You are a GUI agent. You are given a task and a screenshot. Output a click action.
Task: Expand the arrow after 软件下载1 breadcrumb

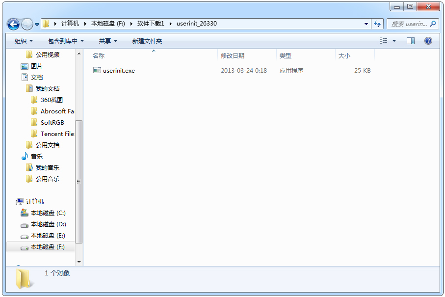(171, 24)
